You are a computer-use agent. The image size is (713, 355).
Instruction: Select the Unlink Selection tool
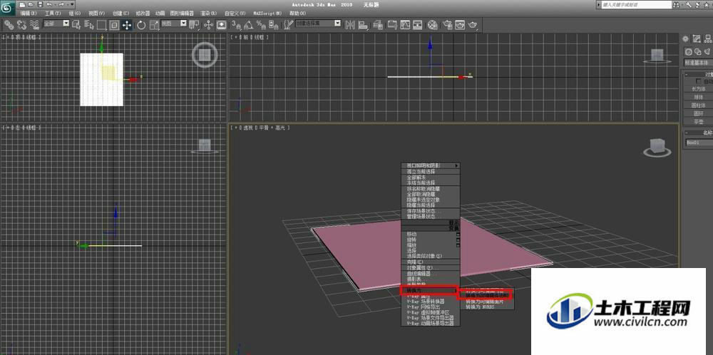(21, 24)
